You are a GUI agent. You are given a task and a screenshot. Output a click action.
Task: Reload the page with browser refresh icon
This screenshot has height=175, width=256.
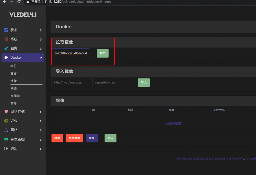click(x=19, y=2)
